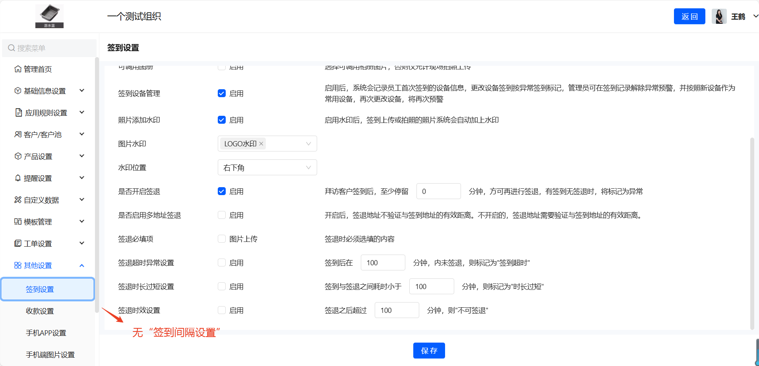Enable the 是否启用多地址签退 checkbox
The image size is (759, 366).
[x=222, y=215]
